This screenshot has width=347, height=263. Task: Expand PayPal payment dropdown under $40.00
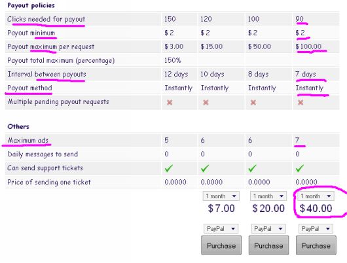coord(316,228)
